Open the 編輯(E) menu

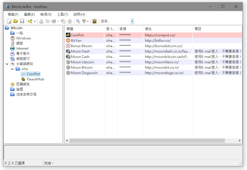coord(29,14)
